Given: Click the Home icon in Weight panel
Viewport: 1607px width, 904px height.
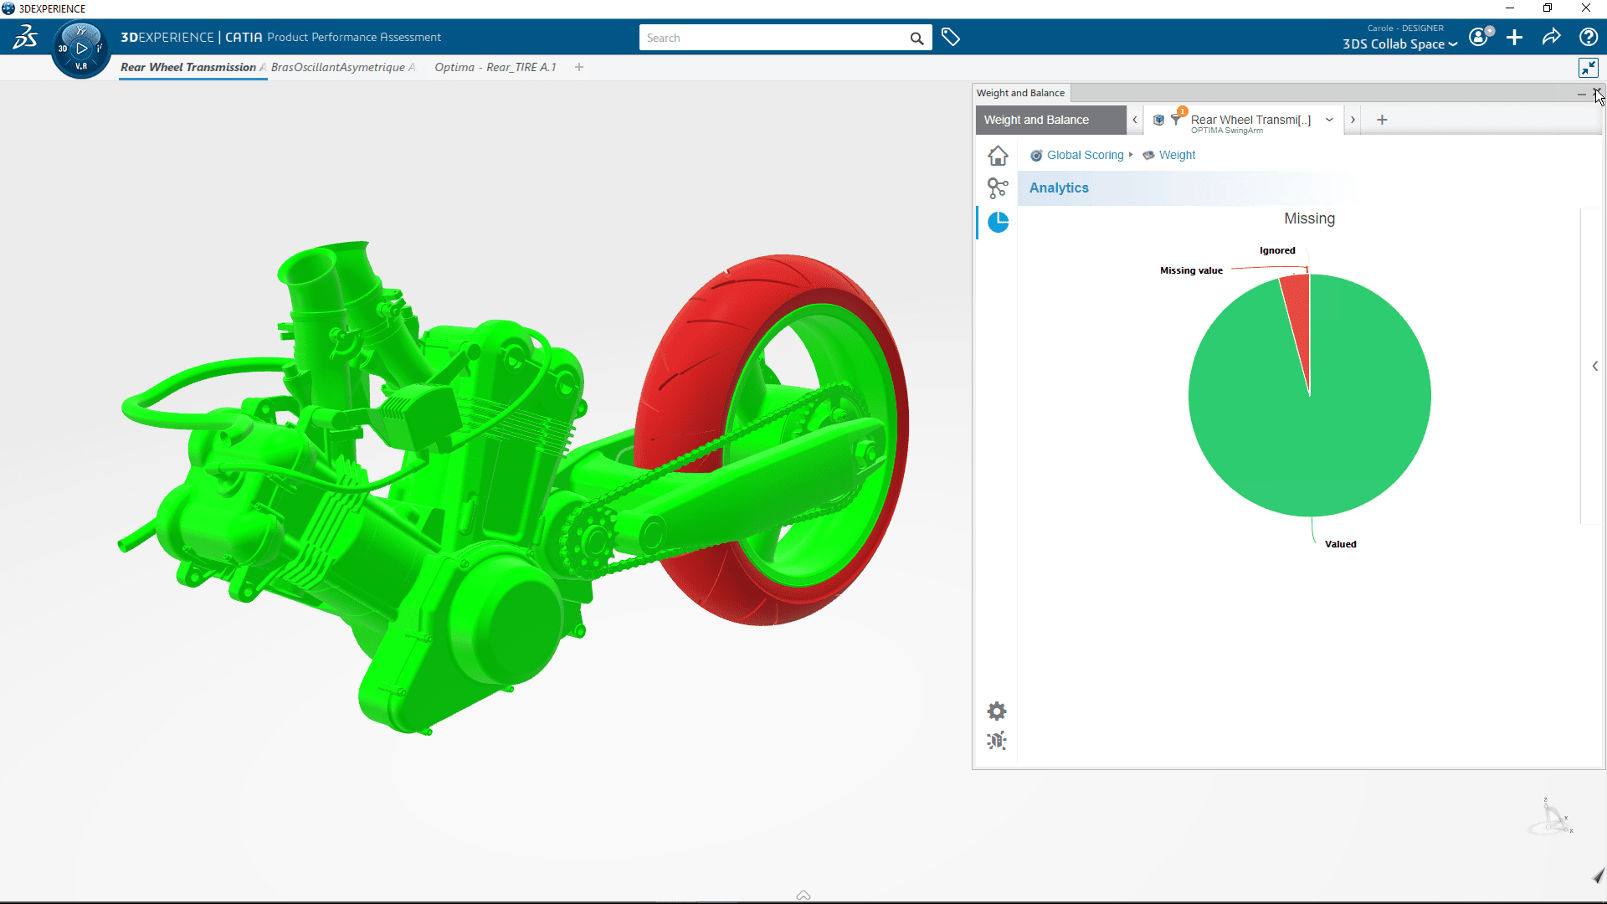Looking at the screenshot, I should tap(997, 156).
